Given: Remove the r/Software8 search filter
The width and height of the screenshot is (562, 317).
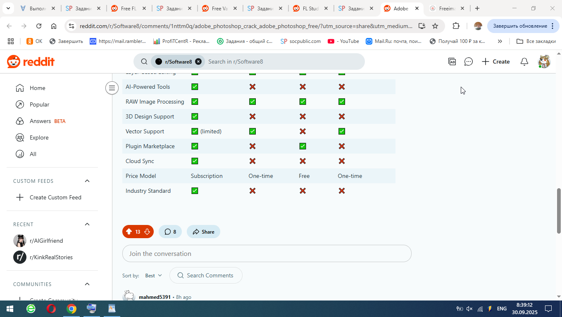Looking at the screenshot, I should pyautogui.click(x=198, y=62).
